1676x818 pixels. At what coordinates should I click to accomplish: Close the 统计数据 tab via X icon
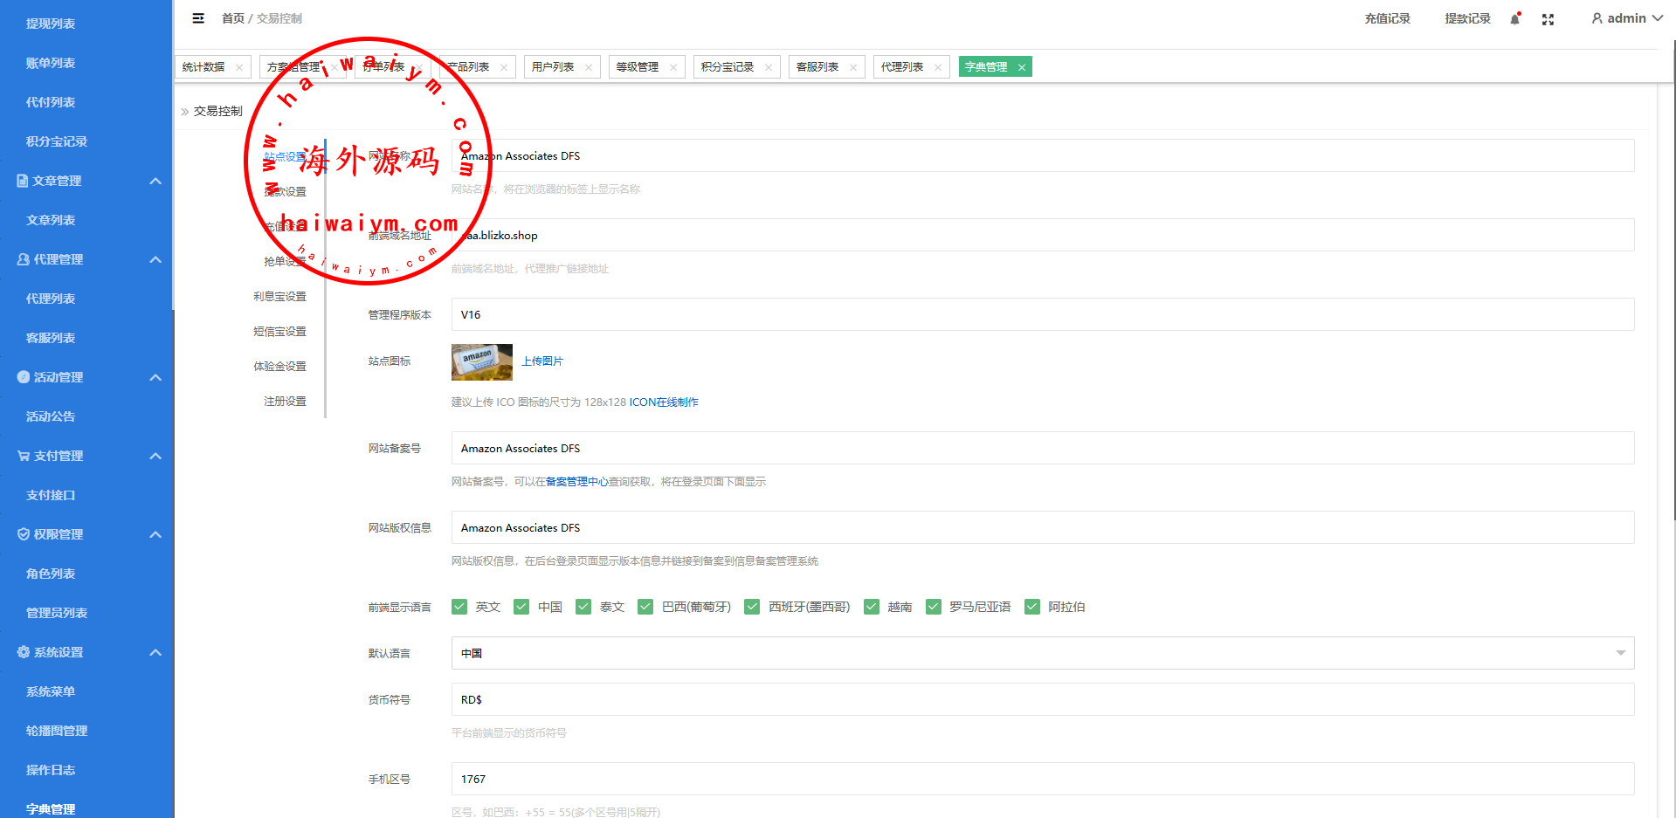(x=239, y=67)
